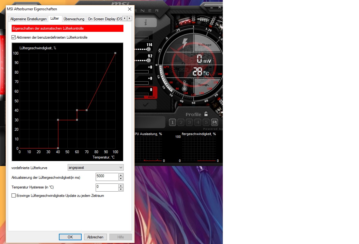
Task: Load Afterburner profile 3
Action: [189, 122]
